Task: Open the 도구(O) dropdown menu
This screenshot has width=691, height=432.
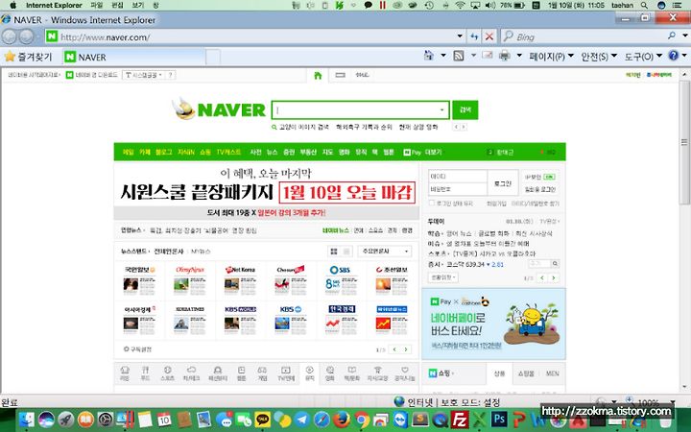Action: [x=643, y=56]
